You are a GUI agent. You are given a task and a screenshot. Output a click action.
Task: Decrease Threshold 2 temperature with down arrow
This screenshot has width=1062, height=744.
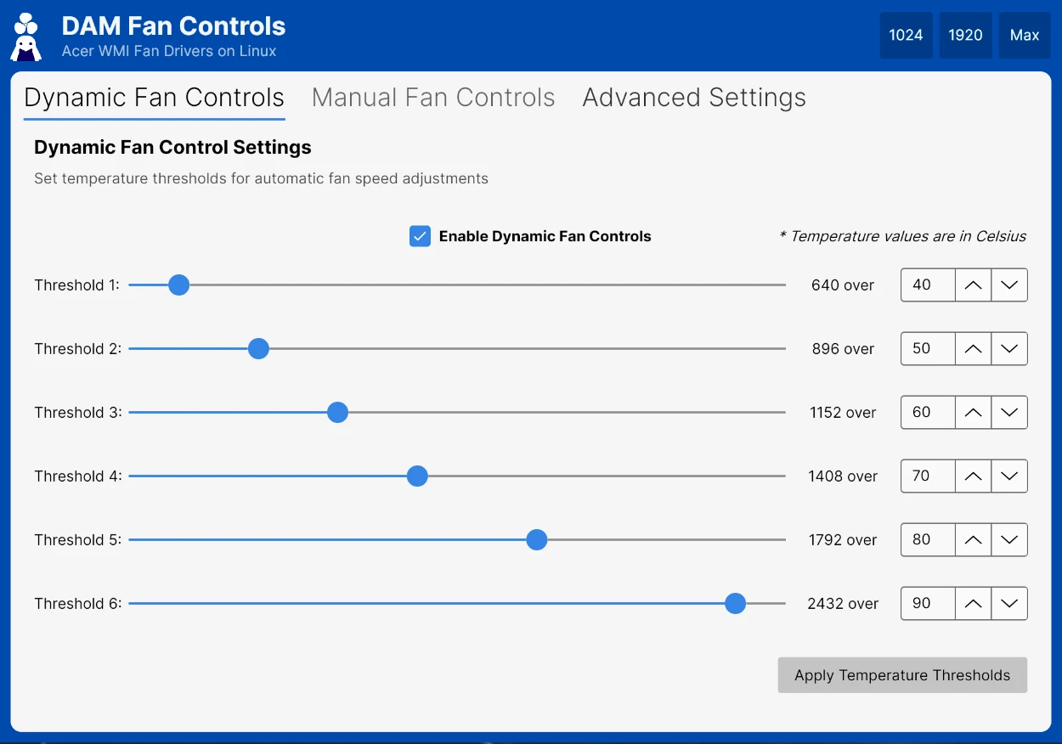(x=1009, y=349)
